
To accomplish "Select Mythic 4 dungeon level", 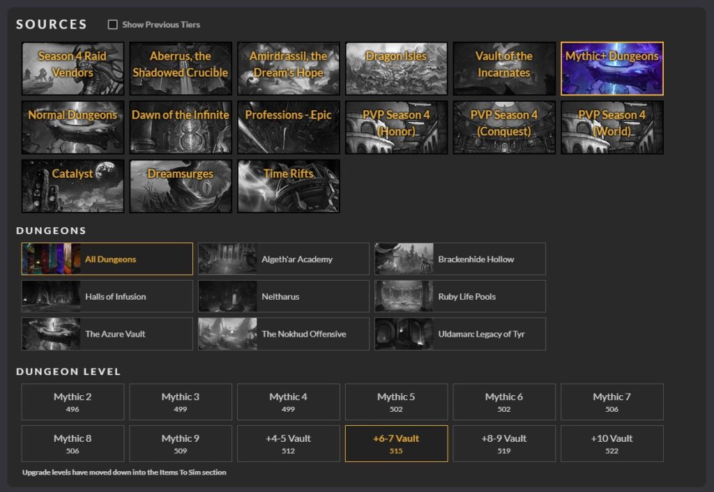I will click(x=289, y=402).
